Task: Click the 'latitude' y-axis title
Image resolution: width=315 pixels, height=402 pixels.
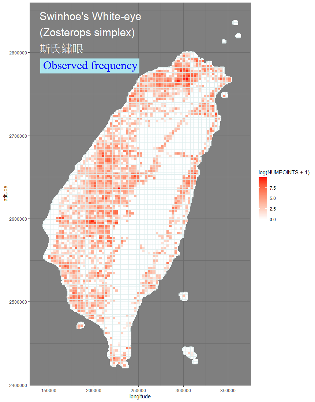Action: pyautogui.click(x=5, y=194)
